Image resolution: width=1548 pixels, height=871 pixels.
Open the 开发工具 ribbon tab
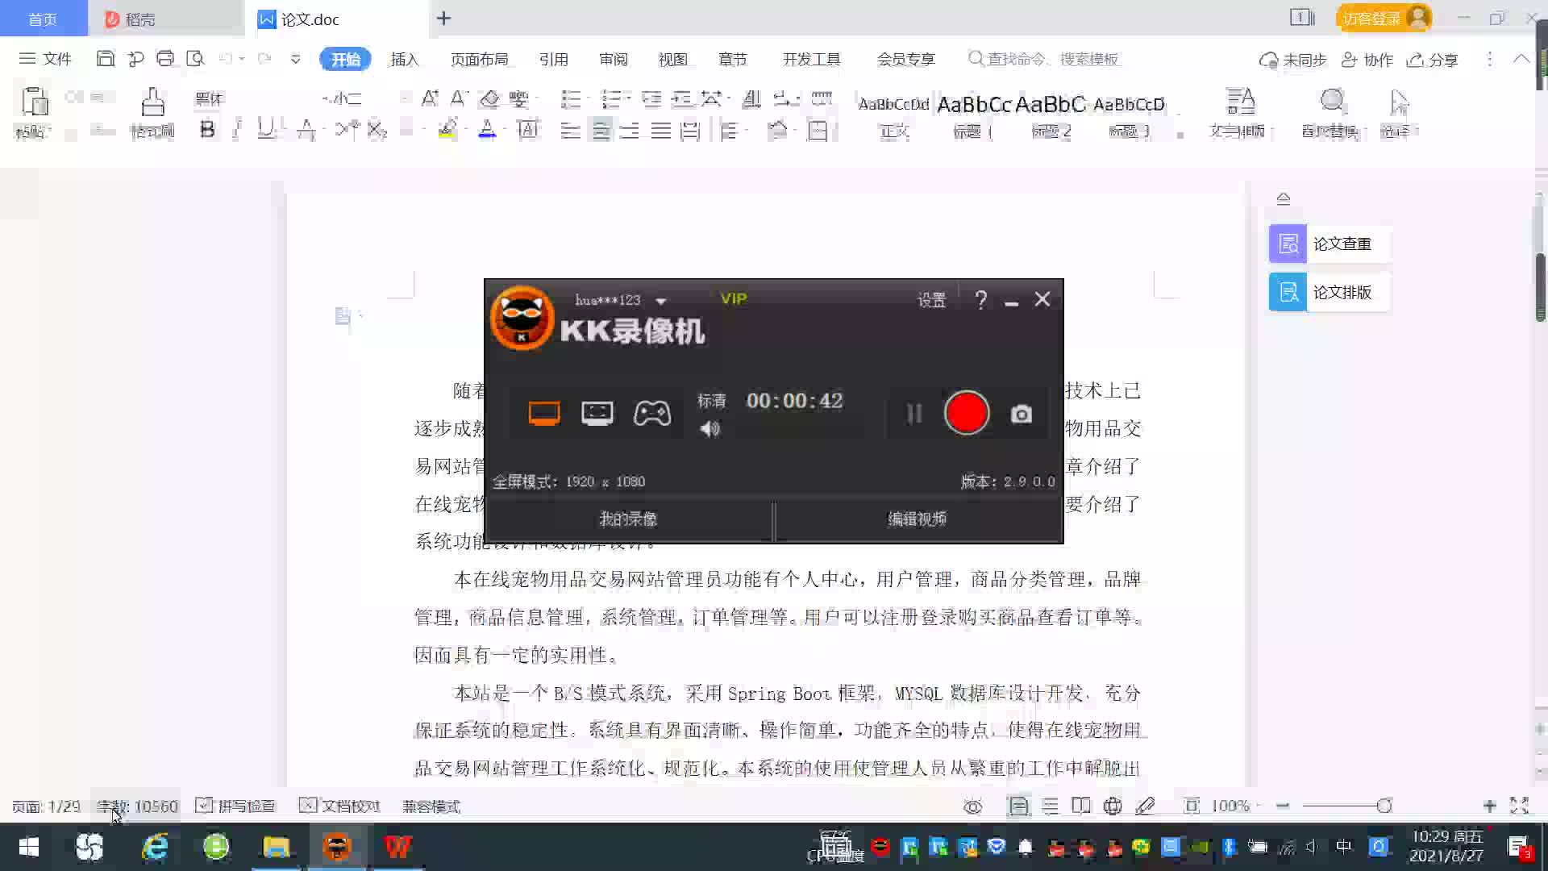pyautogui.click(x=811, y=60)
